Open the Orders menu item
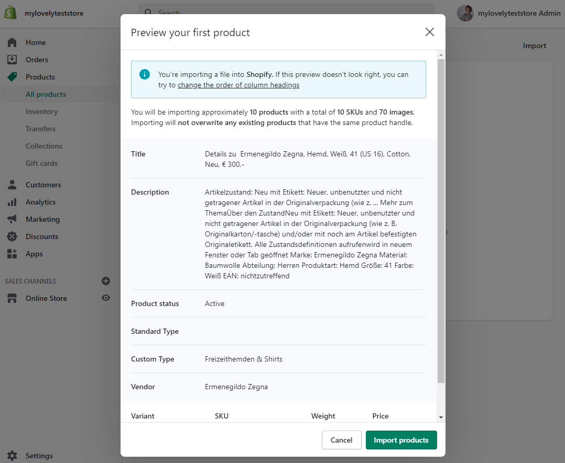Screen dimensions: 565x463 point(37,60)
